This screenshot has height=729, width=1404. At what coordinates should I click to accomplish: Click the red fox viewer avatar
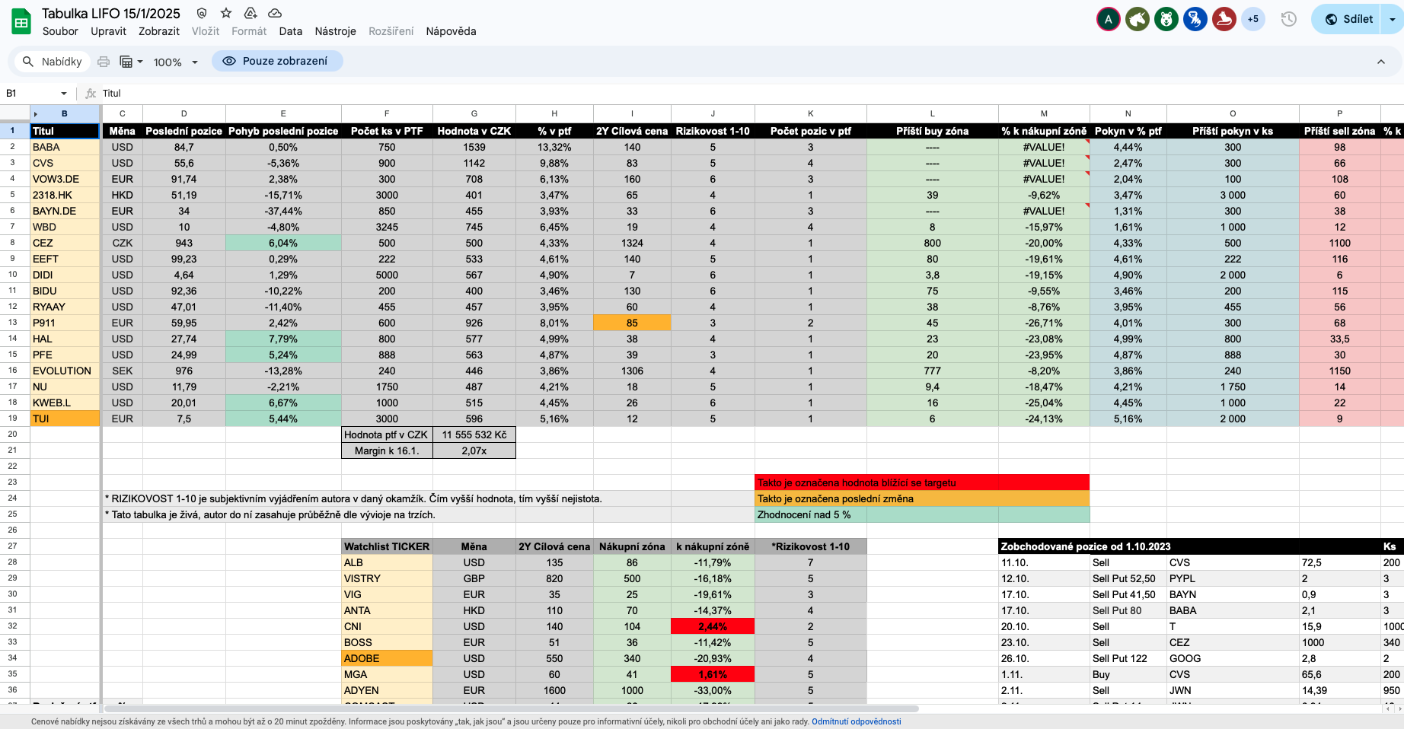1224,19
